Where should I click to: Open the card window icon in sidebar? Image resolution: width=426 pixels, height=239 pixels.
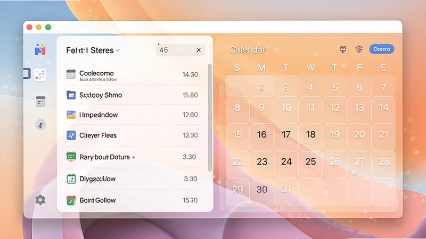40,101
